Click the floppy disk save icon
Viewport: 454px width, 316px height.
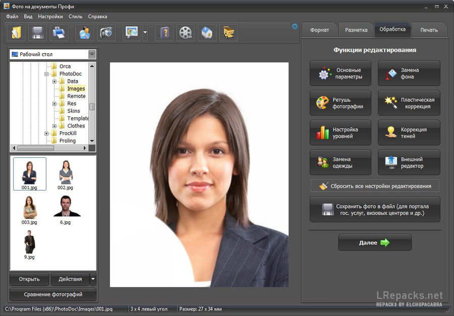(x=37, y=33)
